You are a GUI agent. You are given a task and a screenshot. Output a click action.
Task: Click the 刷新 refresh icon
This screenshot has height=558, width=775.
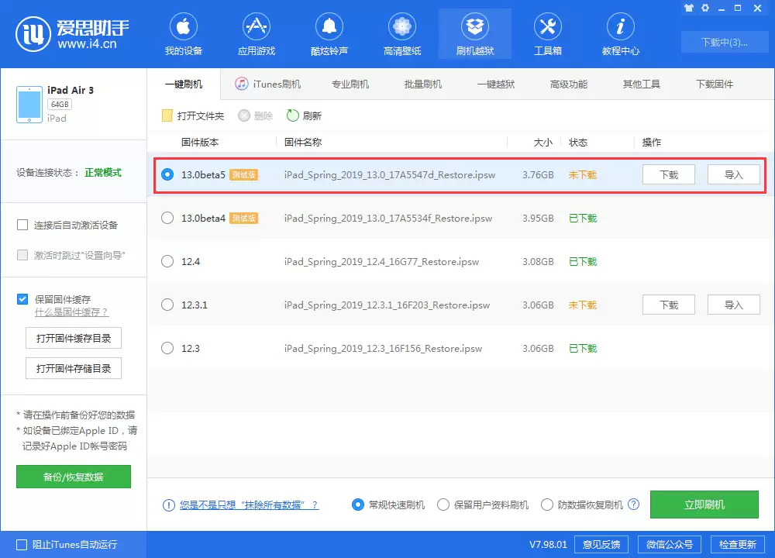pos(293,115)
